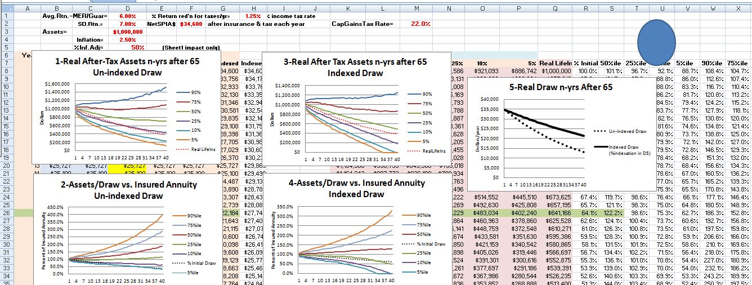Click the Inflation cell showing 2.50%
This screenshot has height=285, width=752.
(x=128, y=40)
